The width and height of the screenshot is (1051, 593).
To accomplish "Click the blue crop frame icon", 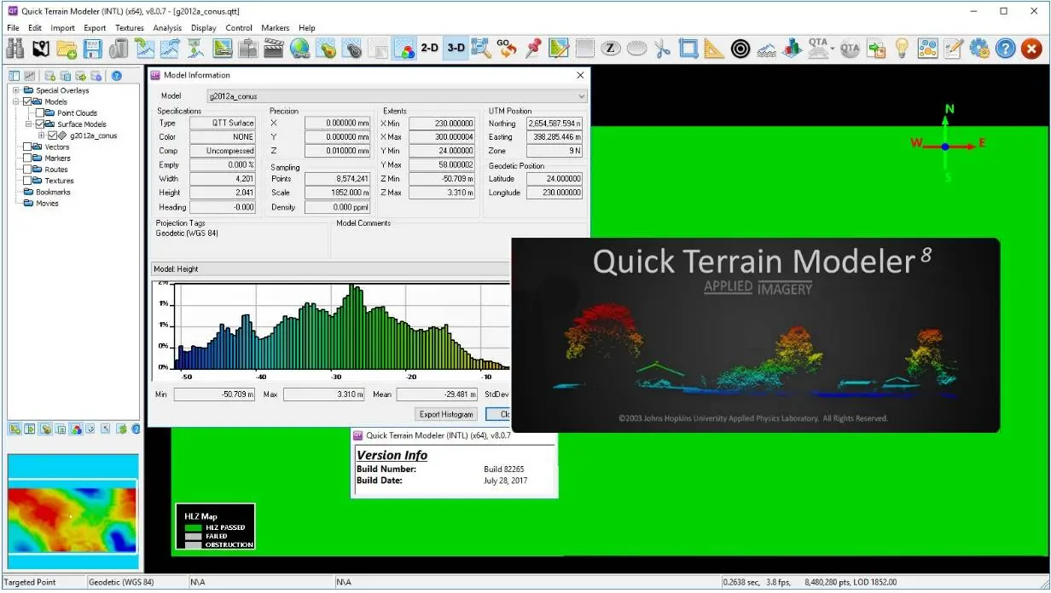I will [x=688, y=49].
